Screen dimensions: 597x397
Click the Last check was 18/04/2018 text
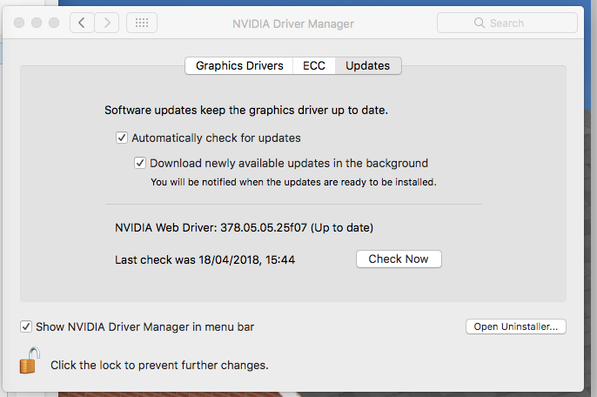point(205,259)
